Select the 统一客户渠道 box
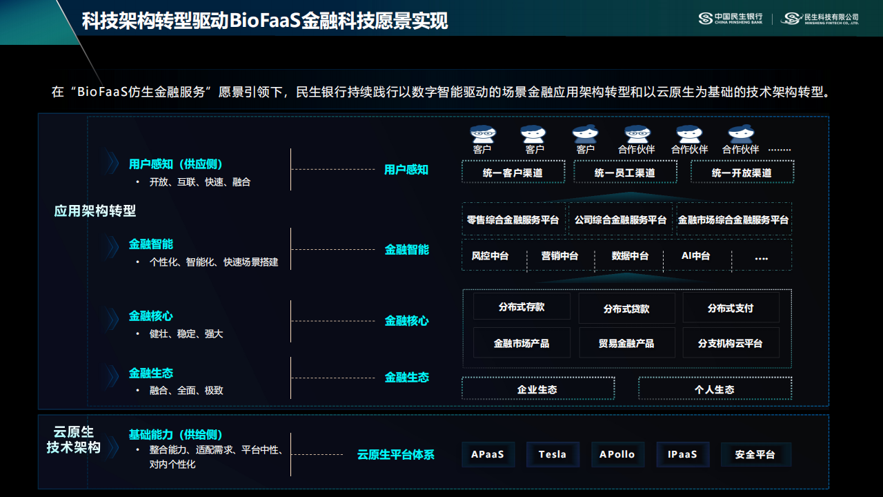 [513, 173]
